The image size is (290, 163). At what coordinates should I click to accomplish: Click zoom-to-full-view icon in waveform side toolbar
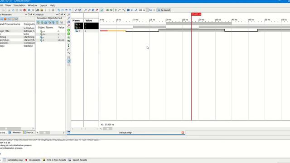[68, 22]
